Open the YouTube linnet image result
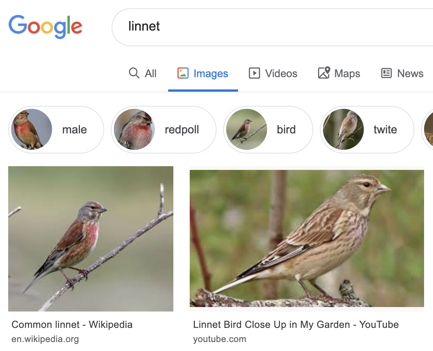The width and height of the screenshot is (433, 351). [x=307, y=238]
